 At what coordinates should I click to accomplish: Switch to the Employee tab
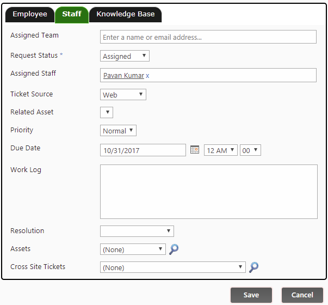(x=30, y=14)
